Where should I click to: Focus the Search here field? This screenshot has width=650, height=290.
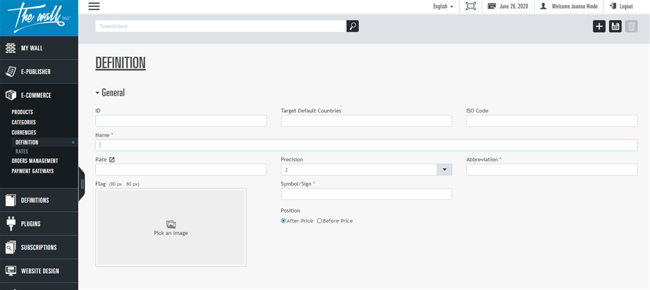(221, 26)
